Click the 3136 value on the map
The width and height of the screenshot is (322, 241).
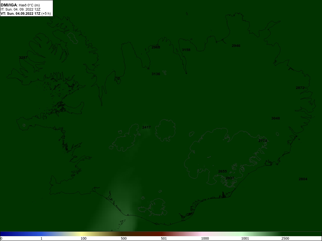click(156, 74)
